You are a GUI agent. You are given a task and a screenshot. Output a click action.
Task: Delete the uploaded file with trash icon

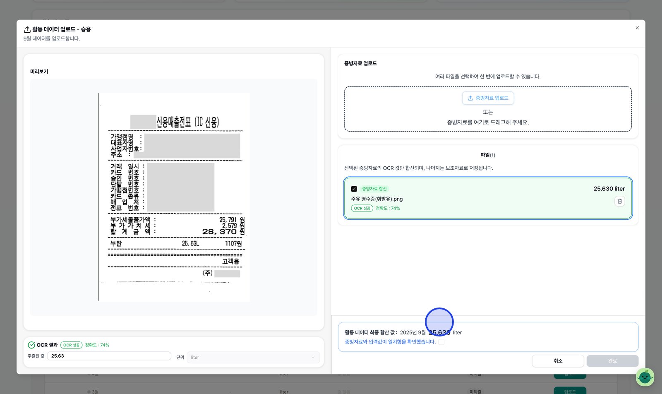pos(619,201)
